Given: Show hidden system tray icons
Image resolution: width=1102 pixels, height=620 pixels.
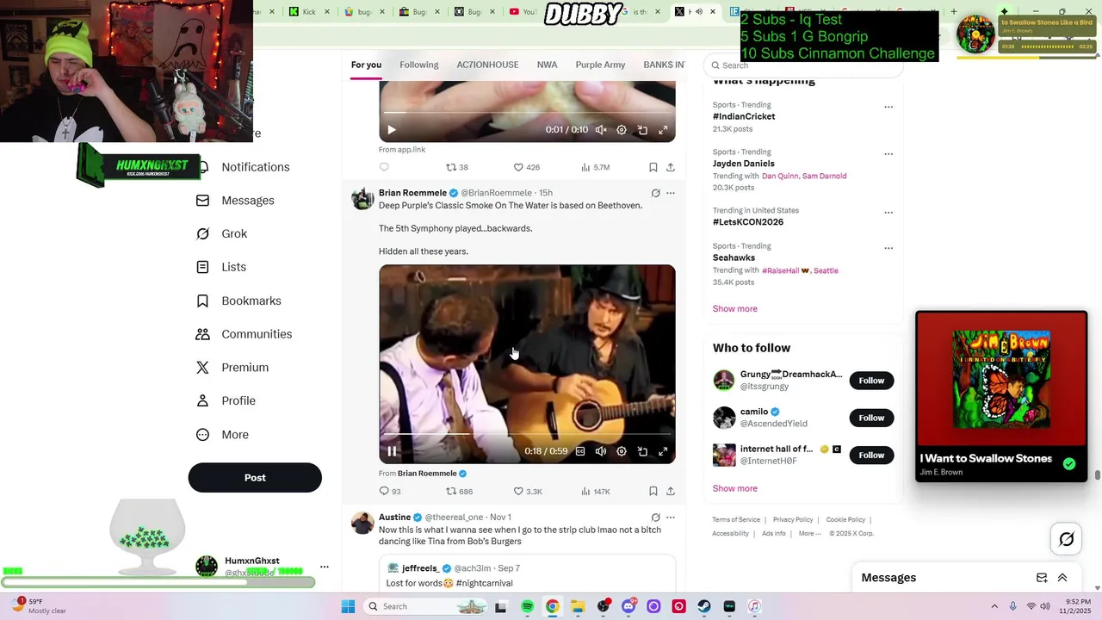Looking at the screenshot, I should 994,606.
